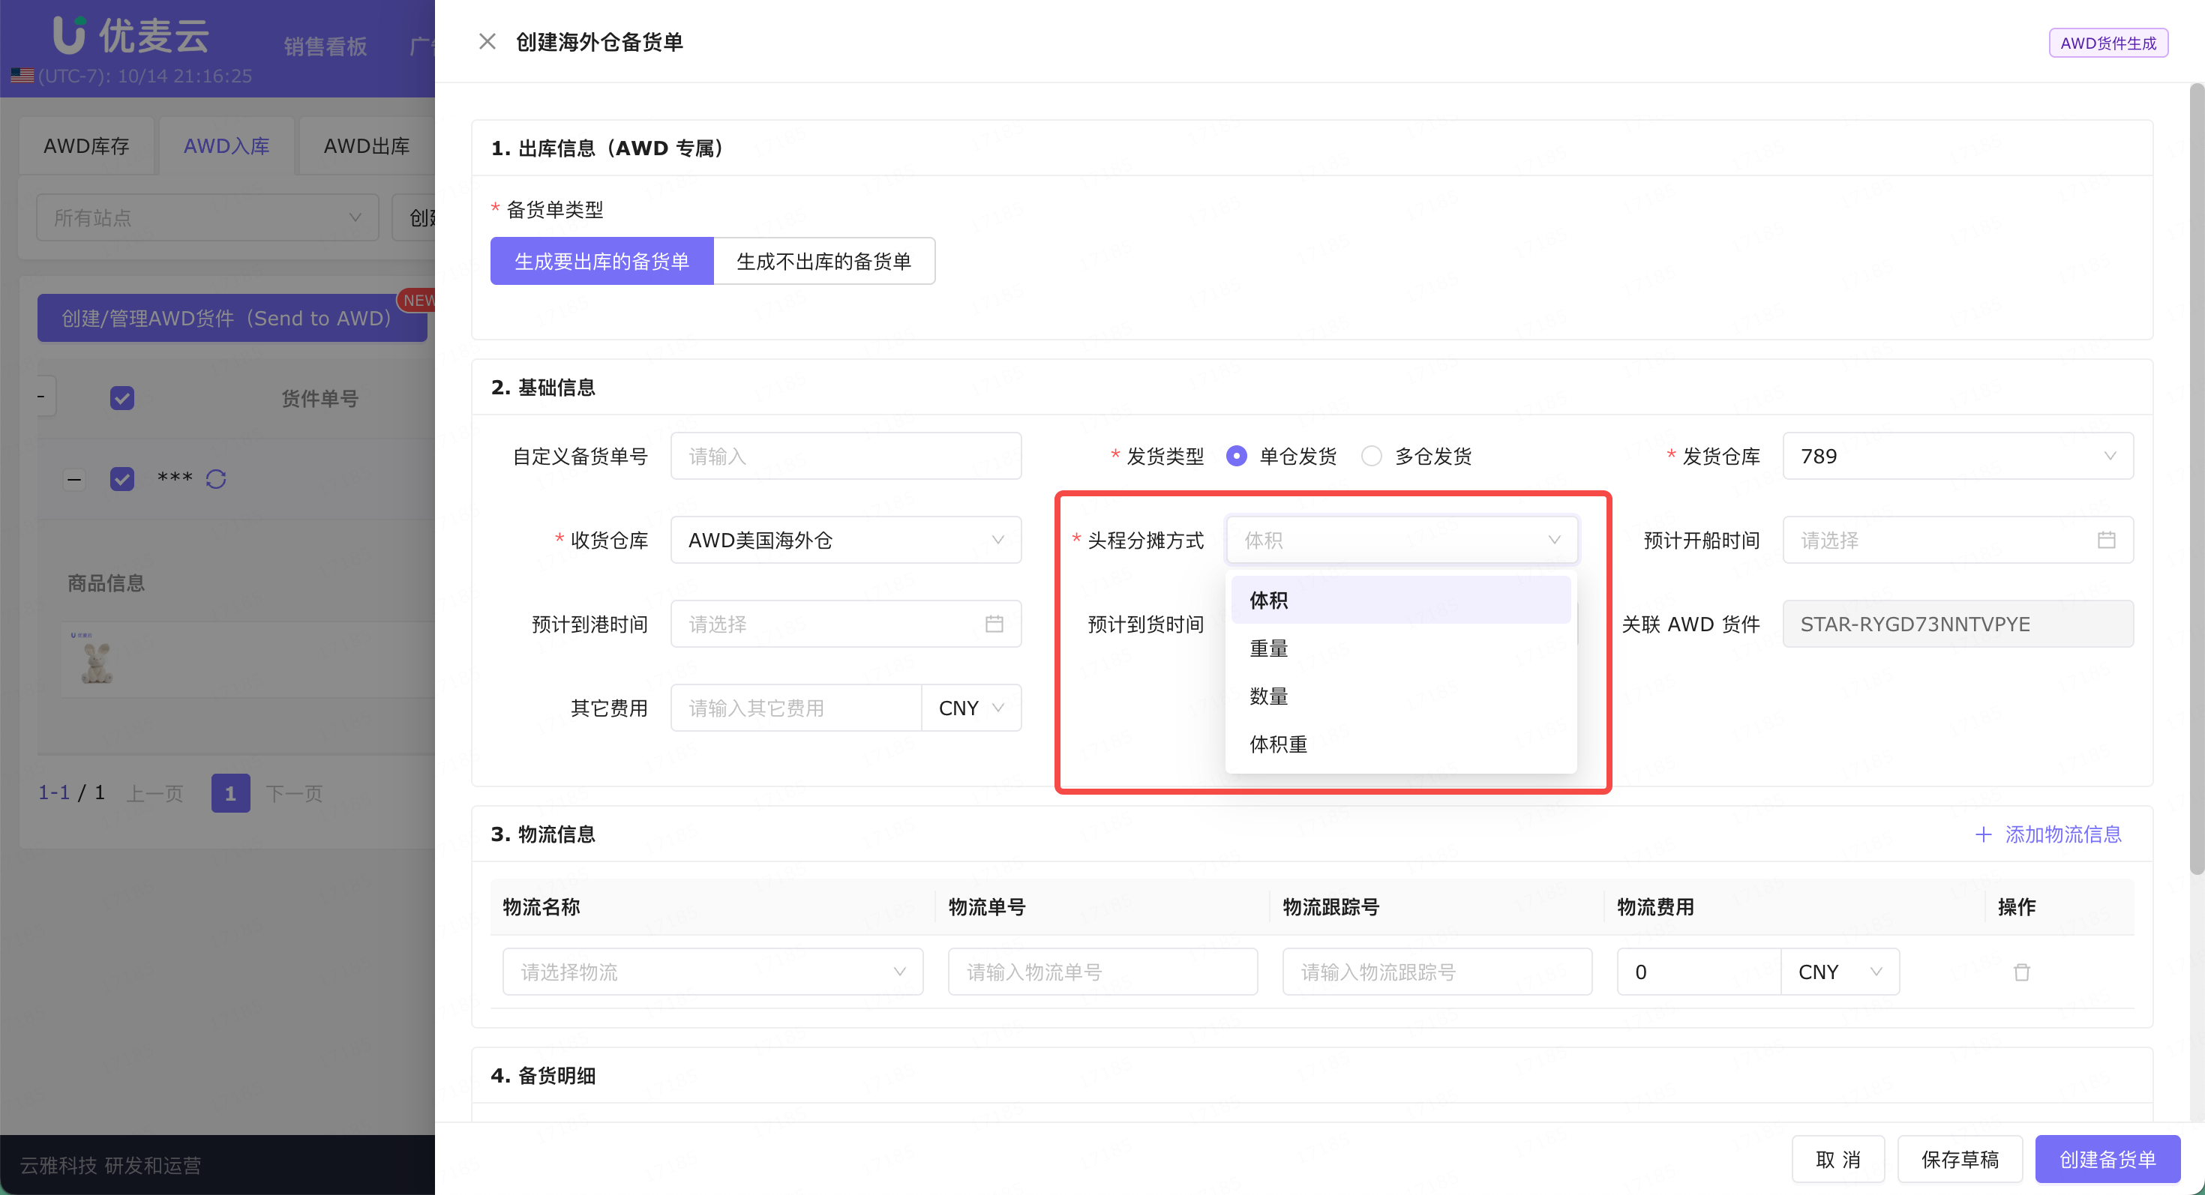Select 重量 option in dropdown list

(1400, 648)
